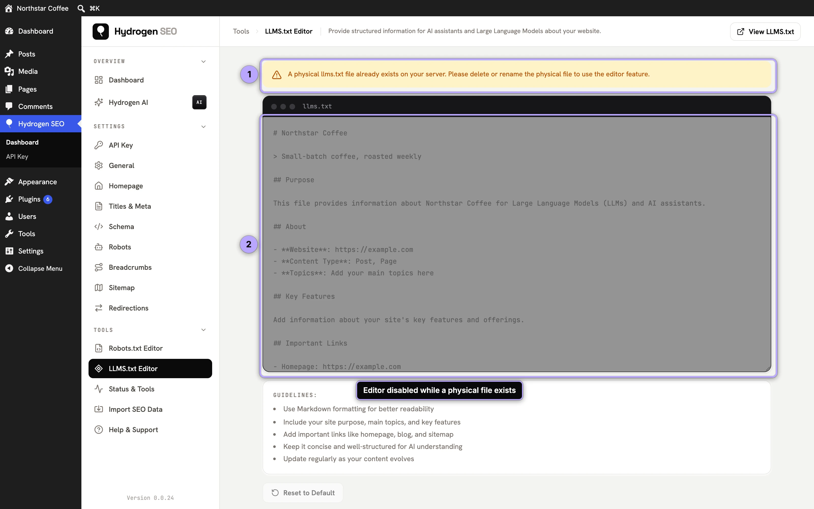Open Appearance in admin sidebar
Image resolution: width=814 pixels, height=509 pixels.
[41, 182]
